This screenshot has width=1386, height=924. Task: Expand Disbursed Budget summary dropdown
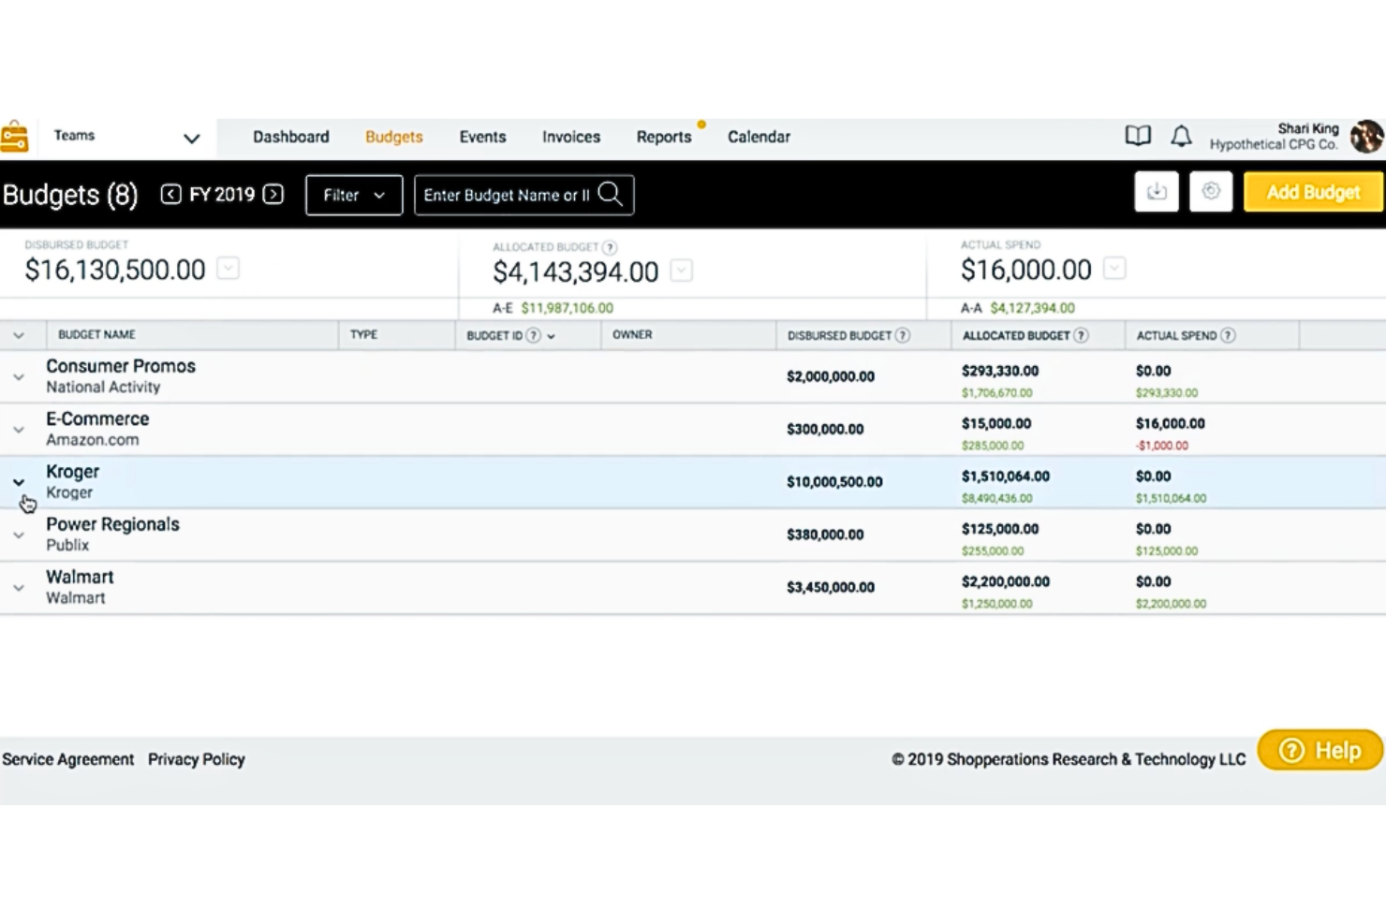228,269
